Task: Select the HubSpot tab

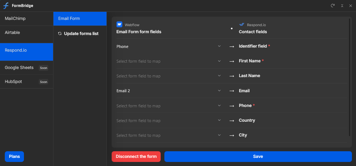Action: [27, 82]
